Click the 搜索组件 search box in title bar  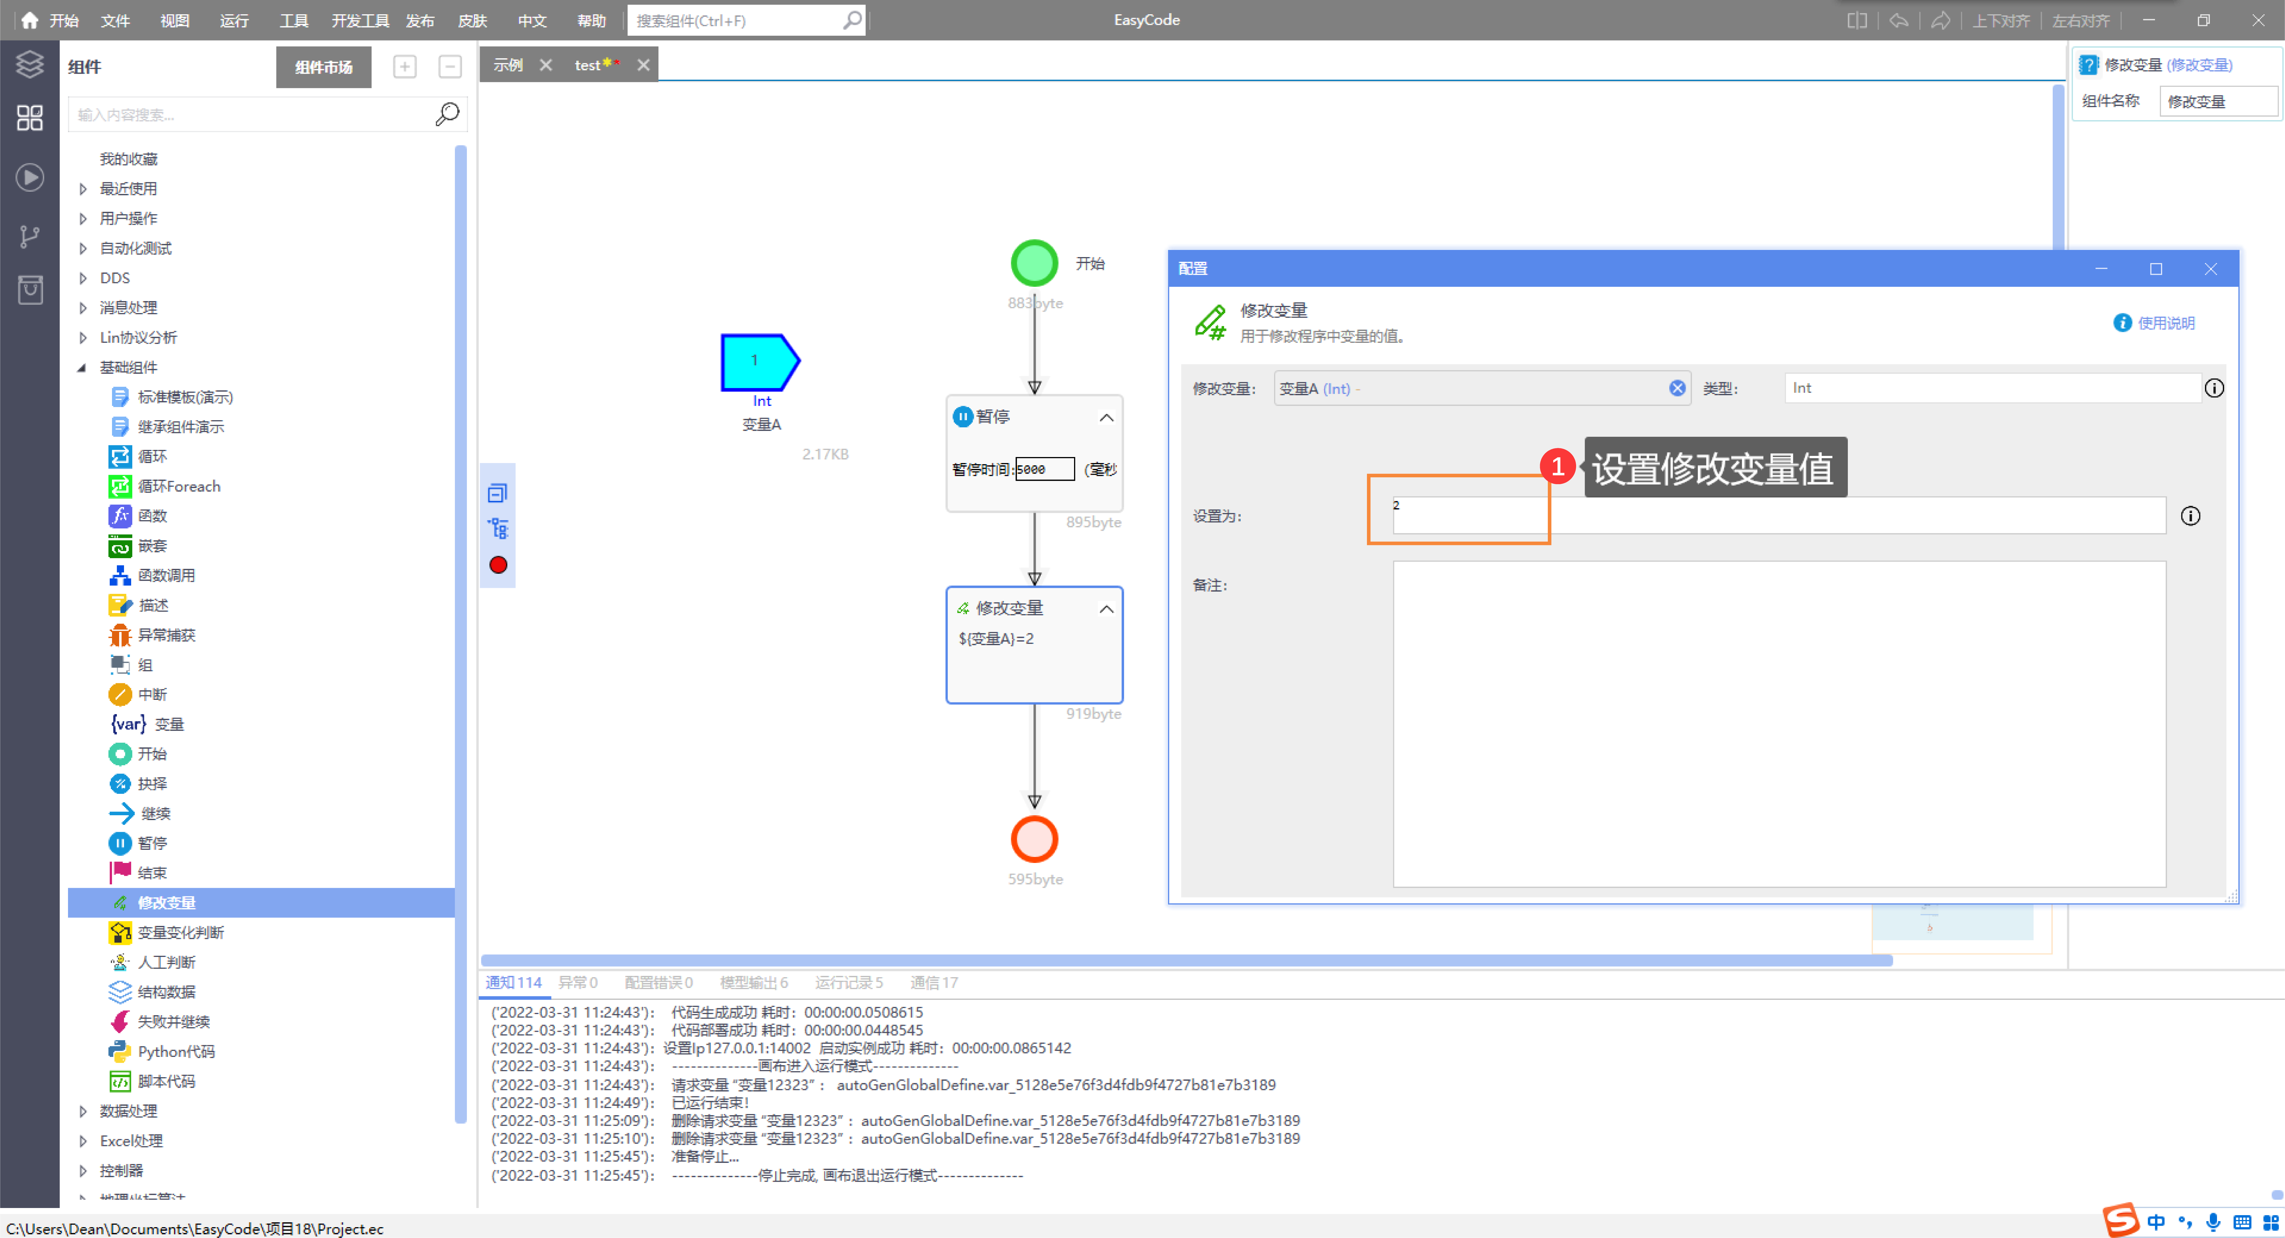click(x=746, y=20)
